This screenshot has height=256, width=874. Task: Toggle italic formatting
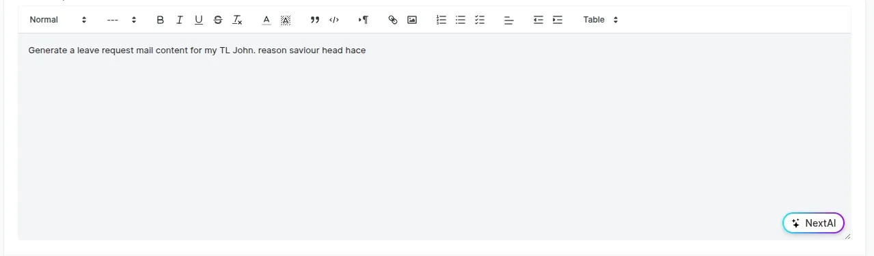(179, 20)
